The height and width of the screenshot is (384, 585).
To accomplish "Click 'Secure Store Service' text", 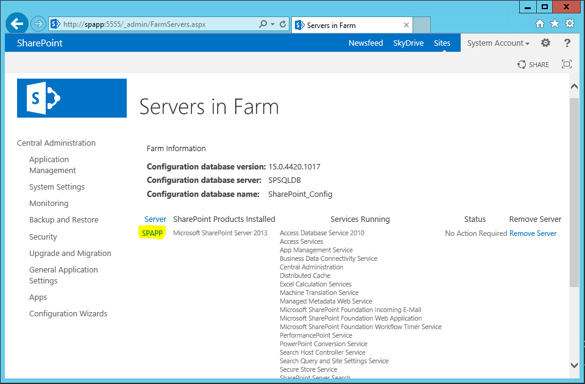I will (x=308, y=369).
